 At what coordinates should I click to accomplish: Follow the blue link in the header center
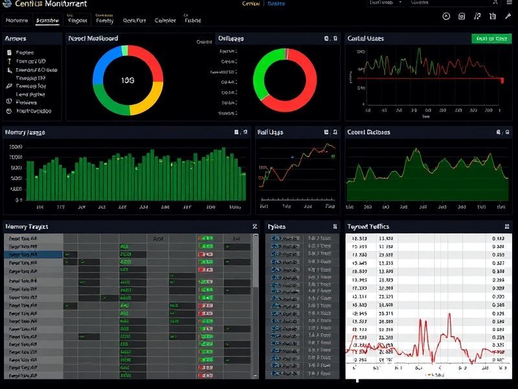click(276, 4)
